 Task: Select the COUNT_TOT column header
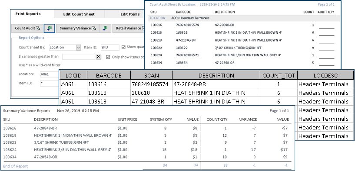279,75
